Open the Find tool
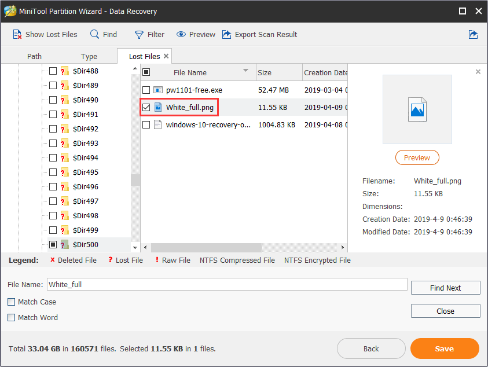This screenshot has width=488, height=367. pos(93,34)
